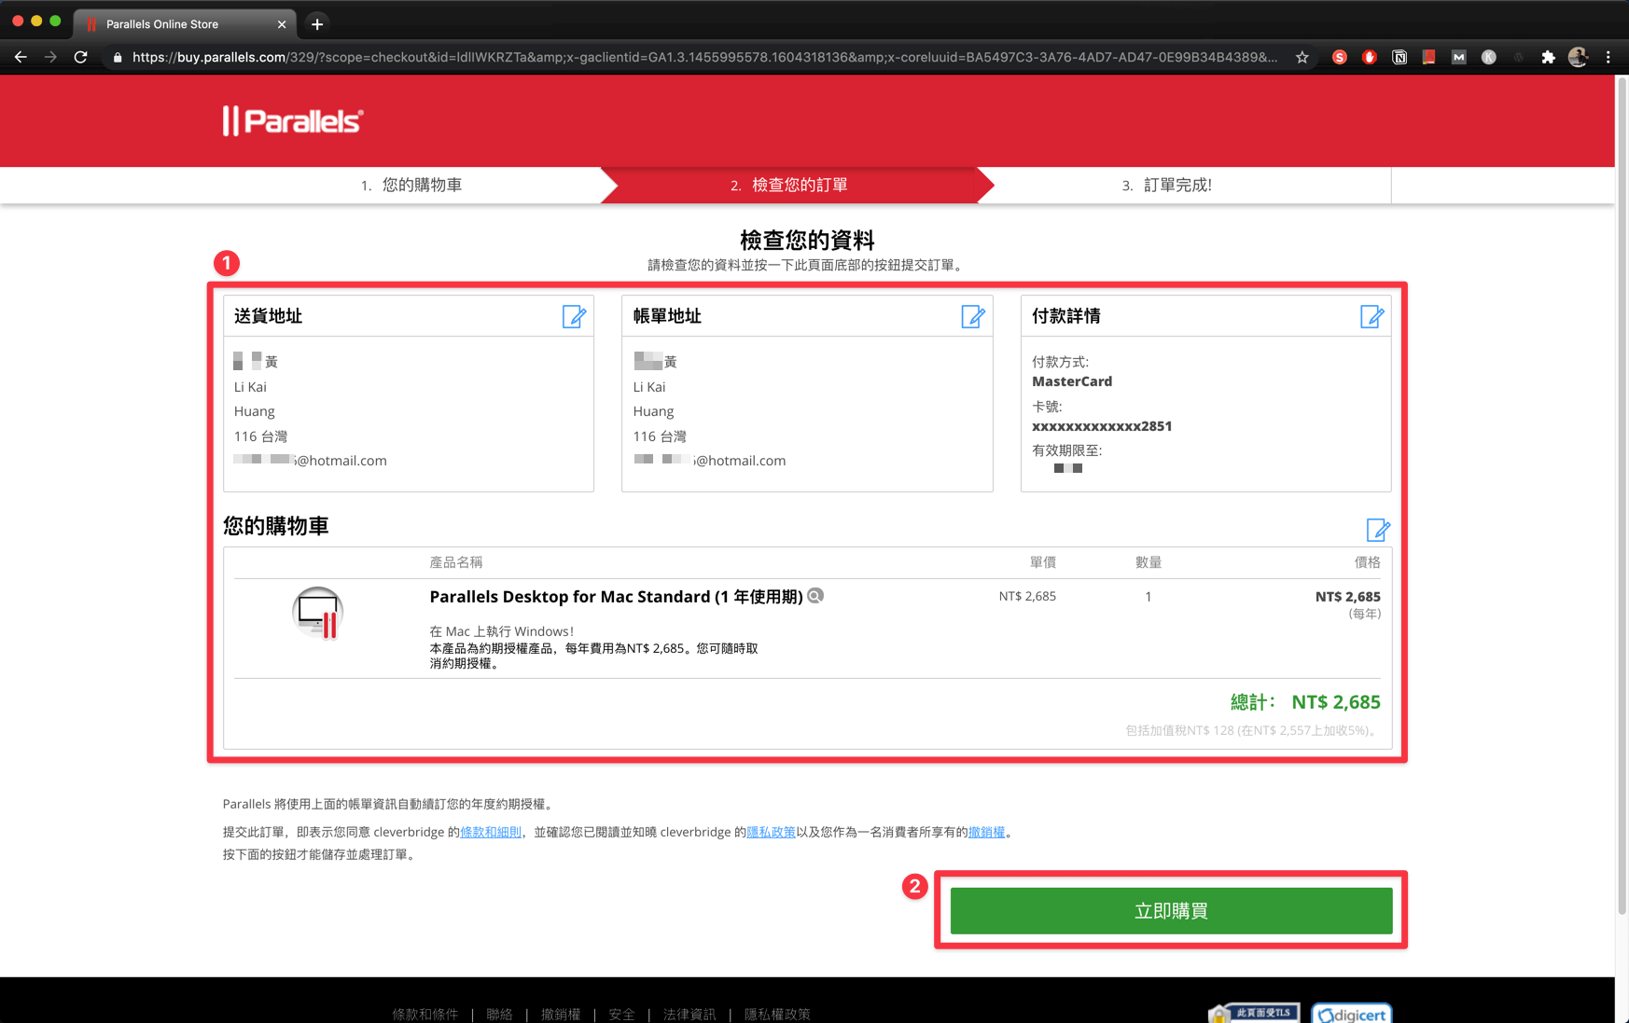Click the hotmail email in shipping address
The height and width of the screenshot is (1023, 1629).
pyautogui.click(x=310, y=461)
